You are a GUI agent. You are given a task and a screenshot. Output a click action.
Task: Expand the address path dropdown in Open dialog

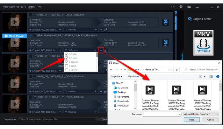coord(170,70)
